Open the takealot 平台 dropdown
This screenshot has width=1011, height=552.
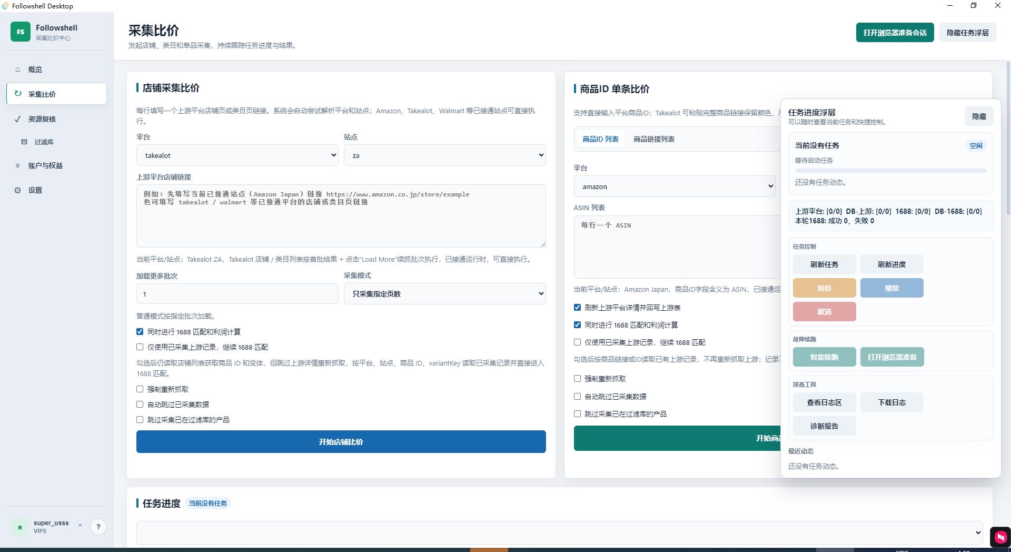coord(237,155)
